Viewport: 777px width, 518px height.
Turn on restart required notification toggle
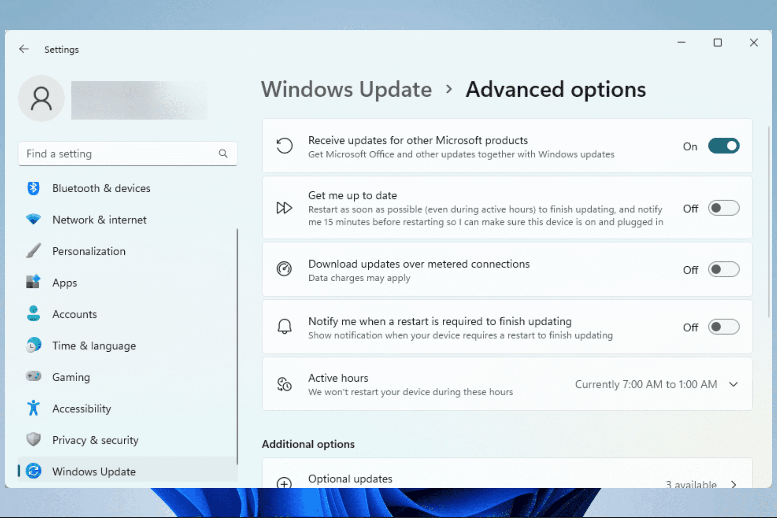coord(724,327)
